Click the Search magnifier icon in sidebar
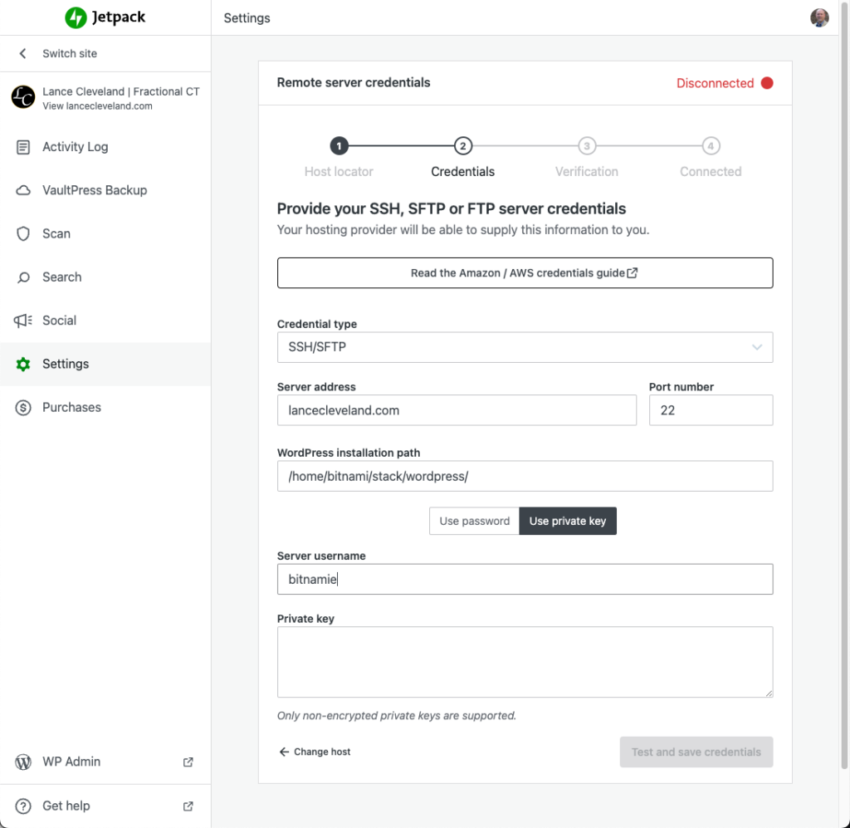Screen dimensions: 850x828 coord(23,277)
